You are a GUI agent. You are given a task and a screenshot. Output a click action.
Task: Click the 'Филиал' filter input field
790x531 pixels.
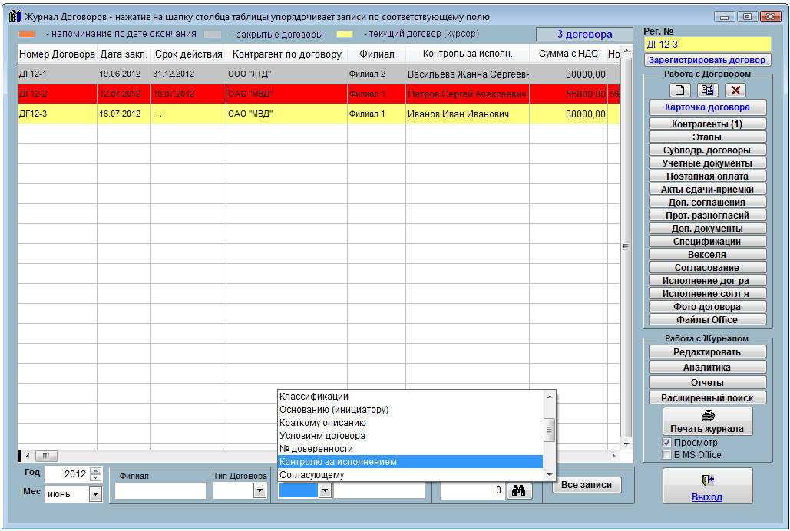160,491
